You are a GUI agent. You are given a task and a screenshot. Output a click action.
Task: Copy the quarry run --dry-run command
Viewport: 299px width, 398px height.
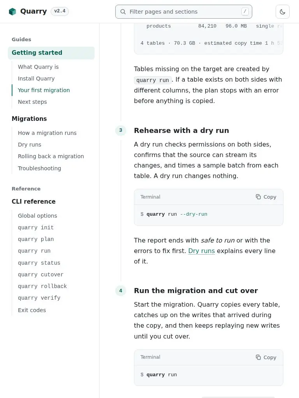click(266, 197)
